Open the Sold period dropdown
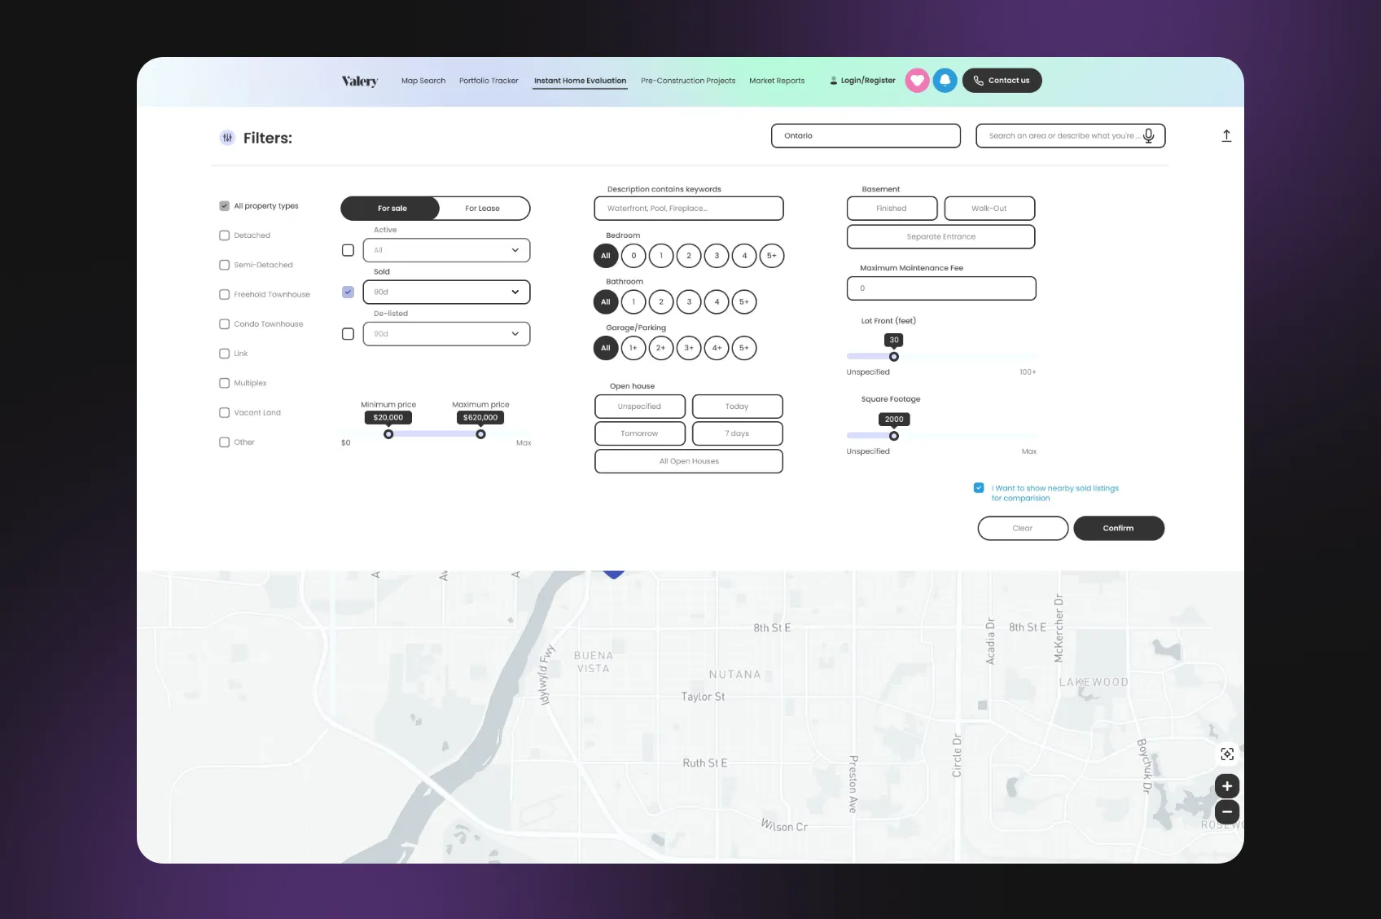 pyautogui.click(x=446, y=292)
